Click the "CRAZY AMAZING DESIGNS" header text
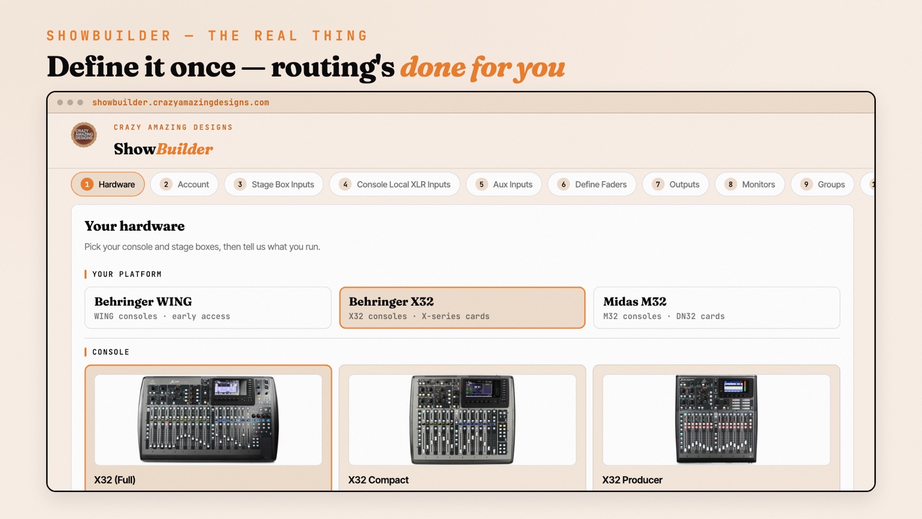This screenshot has height=519, width=922. (x=173, y=127)
